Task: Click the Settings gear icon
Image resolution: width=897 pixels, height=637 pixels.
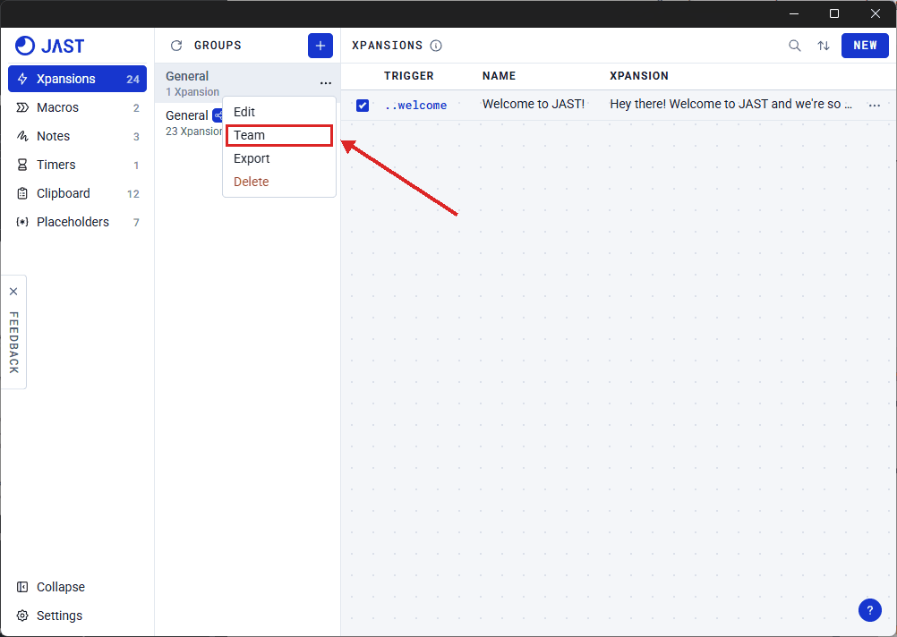Action: (x=22, y=616)
